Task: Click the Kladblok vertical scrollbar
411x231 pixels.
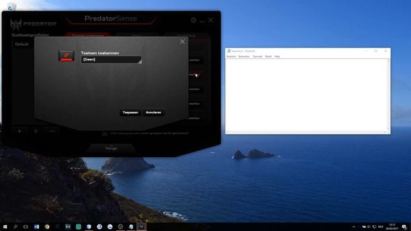Action: pyautogui.click(x=388, y=94)
